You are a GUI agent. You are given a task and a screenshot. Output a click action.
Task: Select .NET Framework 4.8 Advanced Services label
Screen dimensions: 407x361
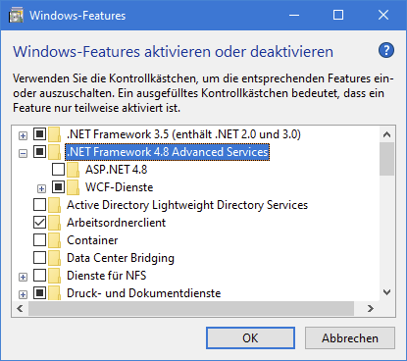(167, 152)
